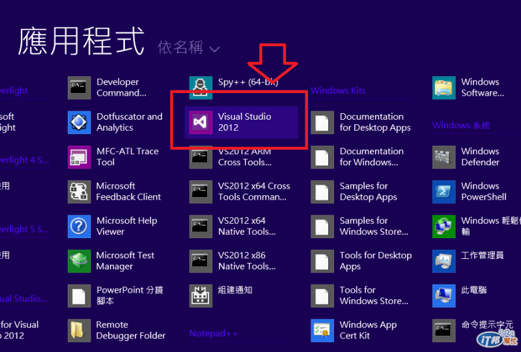Open the 依名稱 sort dropdown
The width and height of the screenshot is (521, 352).
click(x=188, y=47)
